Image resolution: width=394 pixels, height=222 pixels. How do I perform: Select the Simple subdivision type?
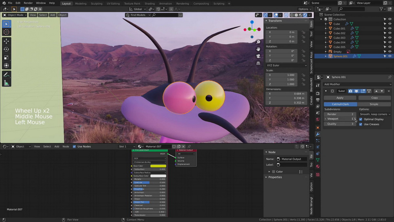pos(374,104)
